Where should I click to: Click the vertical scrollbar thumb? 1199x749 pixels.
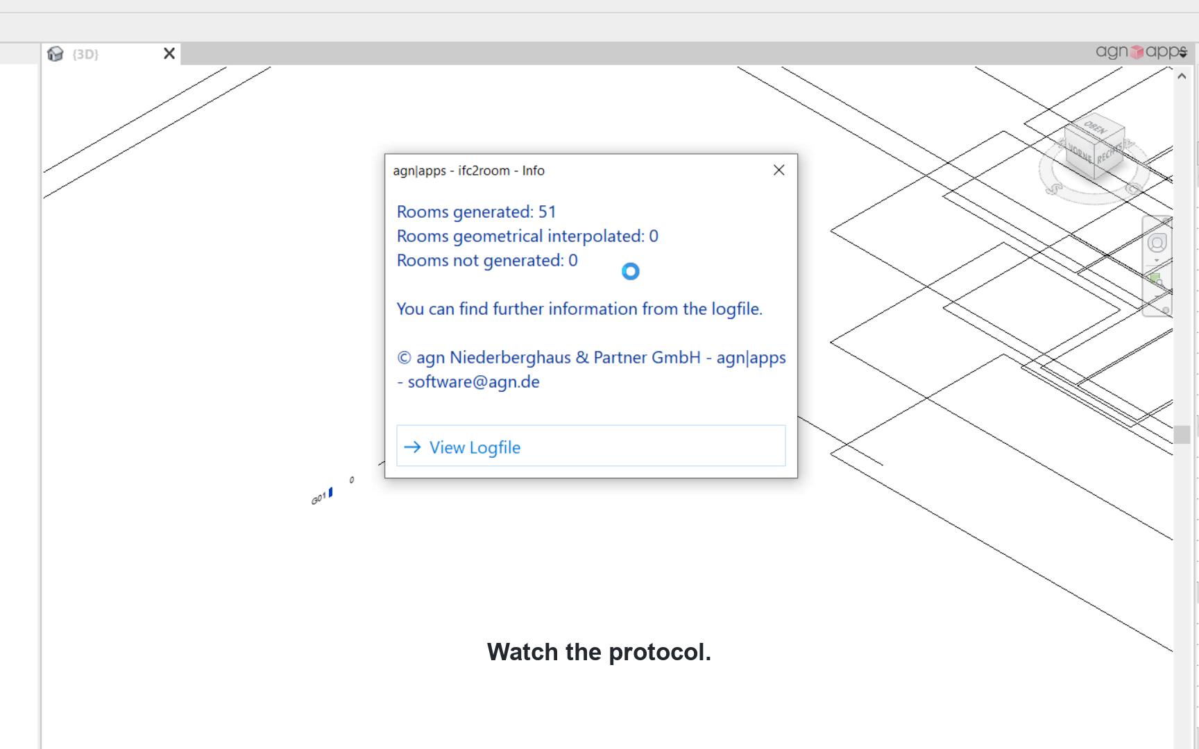click(x=1182, y=434)
